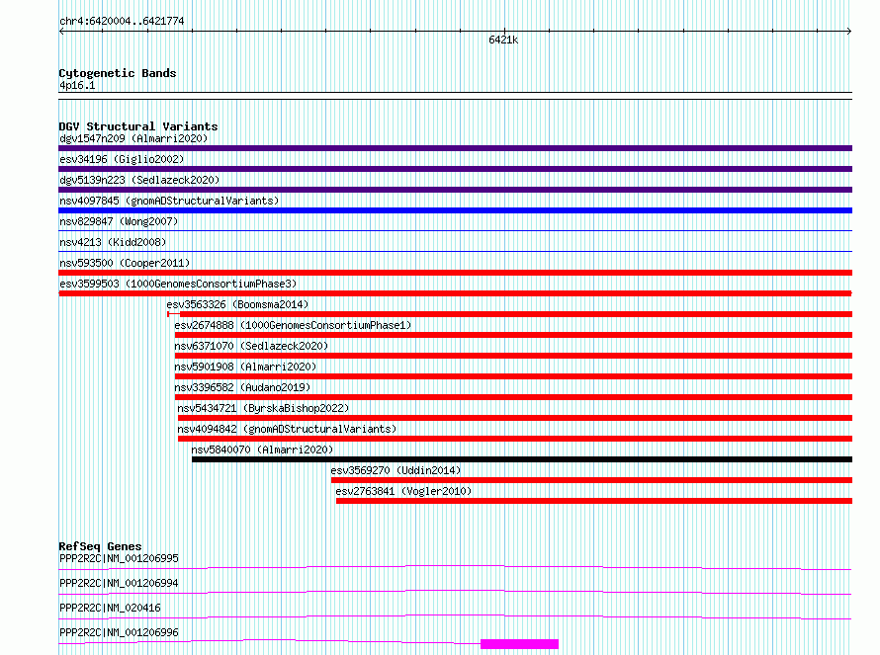
Task: Click the magenta exon block of NM_001206996
Action: (520, 644)
